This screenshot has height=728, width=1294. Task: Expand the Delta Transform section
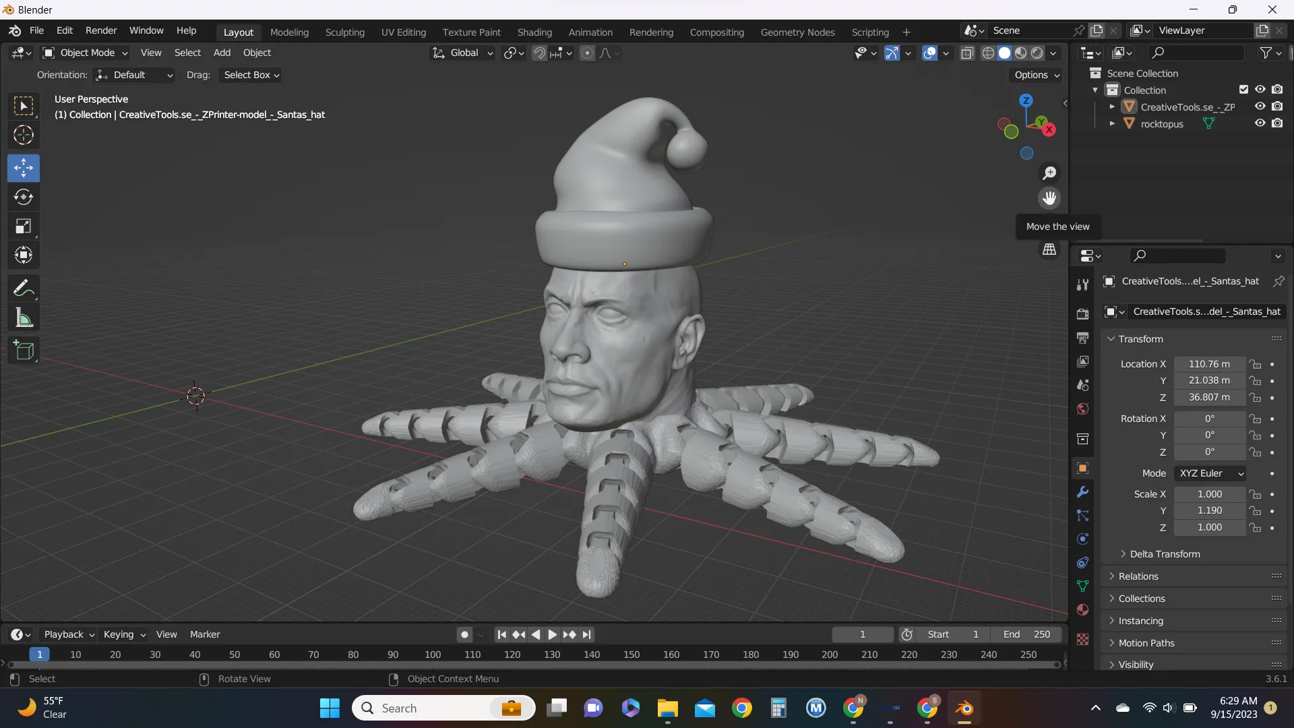pos(1165,554)
